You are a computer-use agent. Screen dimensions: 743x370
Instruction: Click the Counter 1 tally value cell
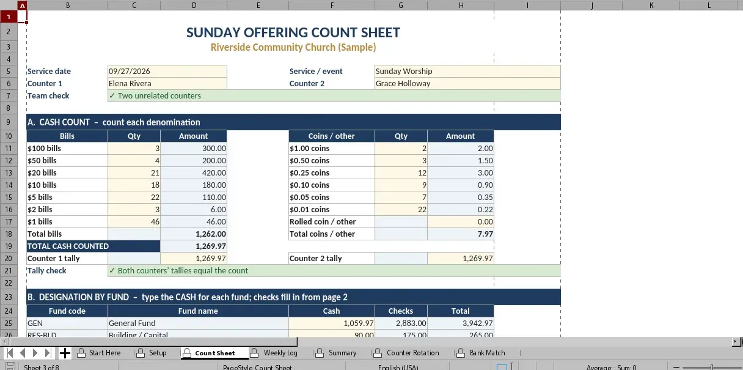194,259
